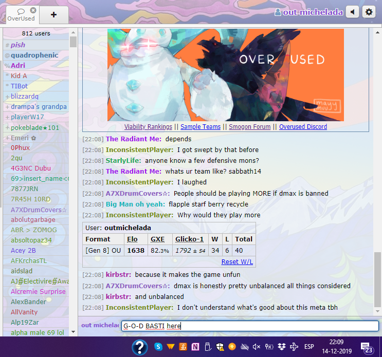Close the OverUsed room tab
This screenshot has height=357, width=382.
pos(33,10)
